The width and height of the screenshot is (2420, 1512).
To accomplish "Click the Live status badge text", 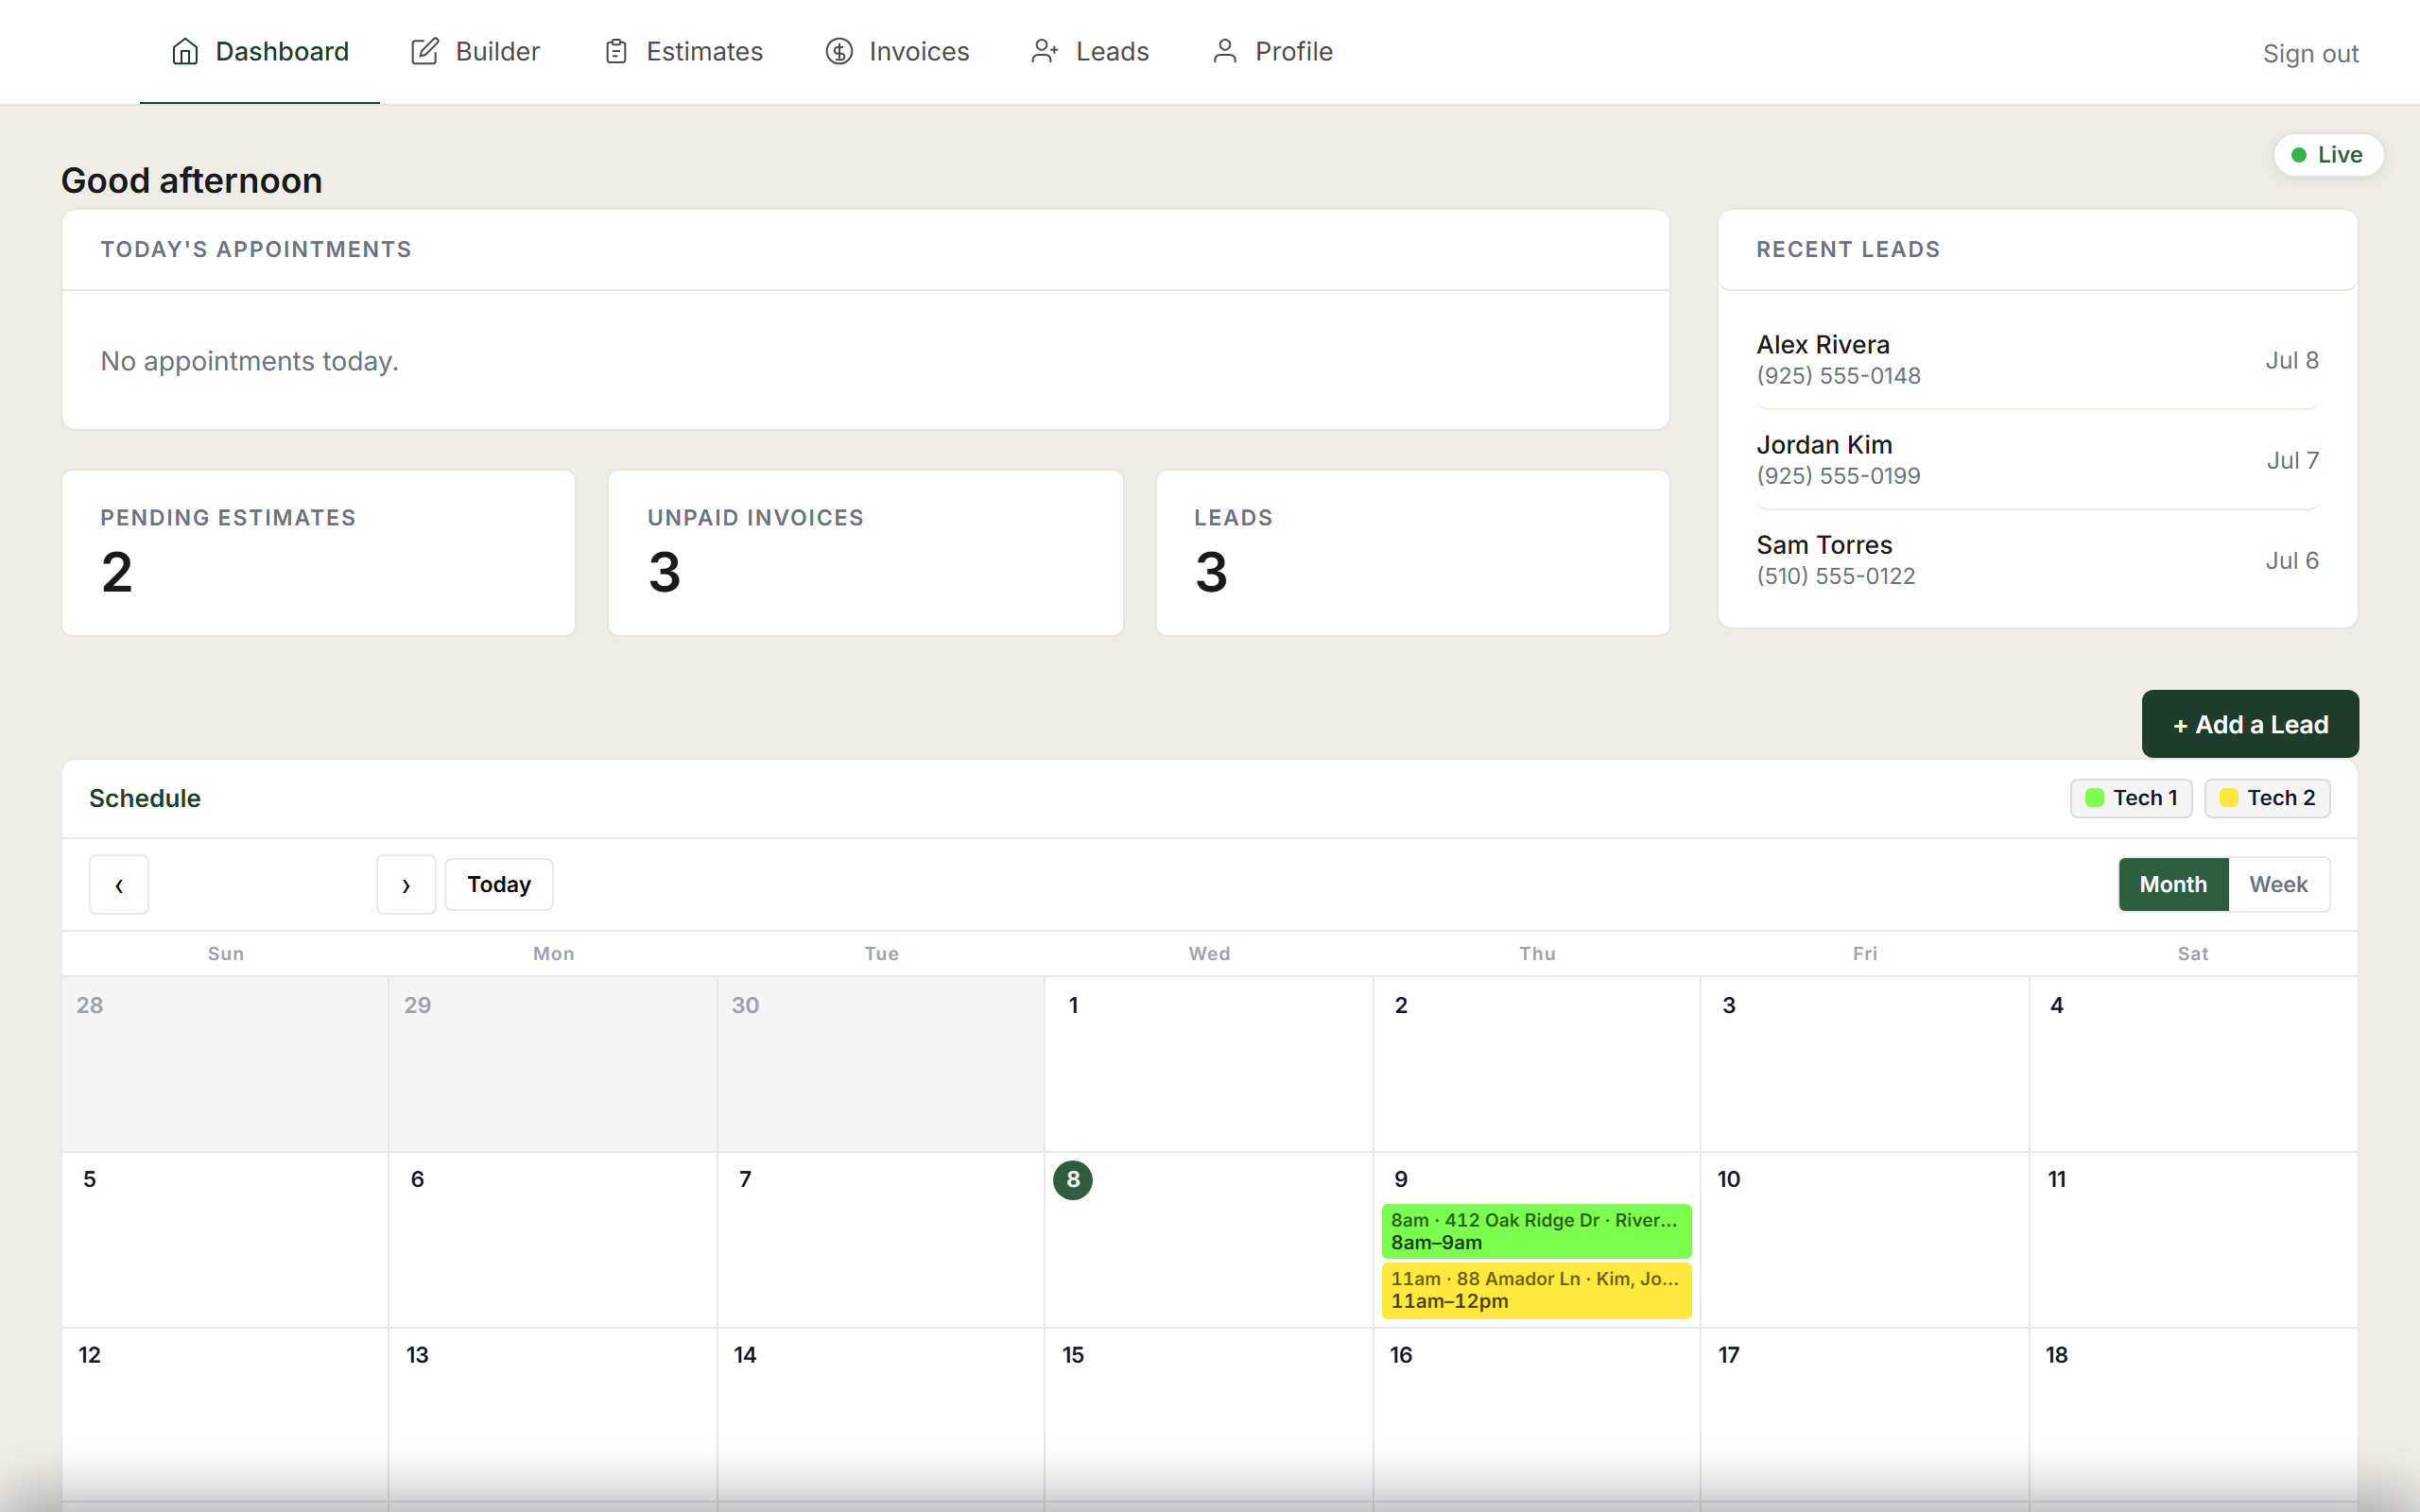I will pyautogui.click(x=2340, y=155).
